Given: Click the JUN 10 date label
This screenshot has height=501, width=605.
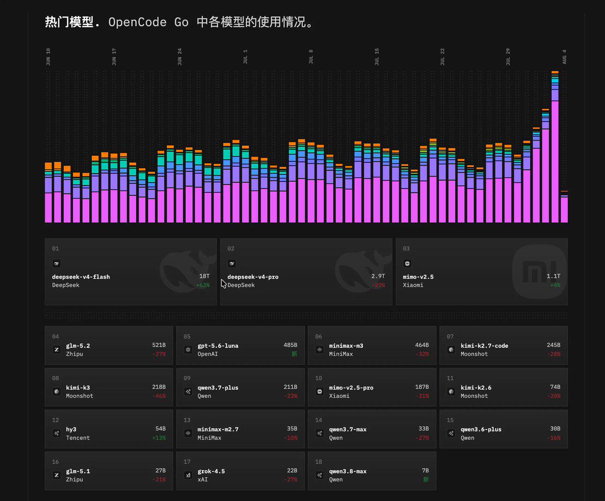Looking at the screenshot, I should pos(48,56).
